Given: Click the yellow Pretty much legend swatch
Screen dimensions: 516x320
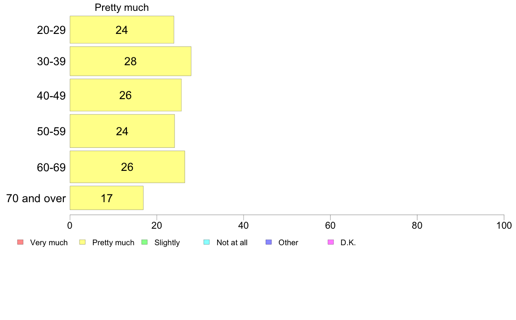Looking at the screenshot, I should [x=83, y=242].
